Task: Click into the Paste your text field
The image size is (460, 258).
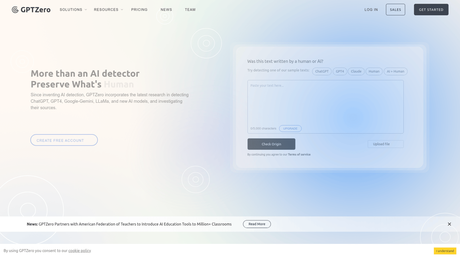Action: 325,102
